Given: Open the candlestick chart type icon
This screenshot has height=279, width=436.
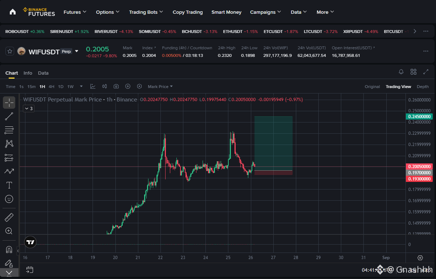Looking at the screenshot, I should [x=105, y=86].
